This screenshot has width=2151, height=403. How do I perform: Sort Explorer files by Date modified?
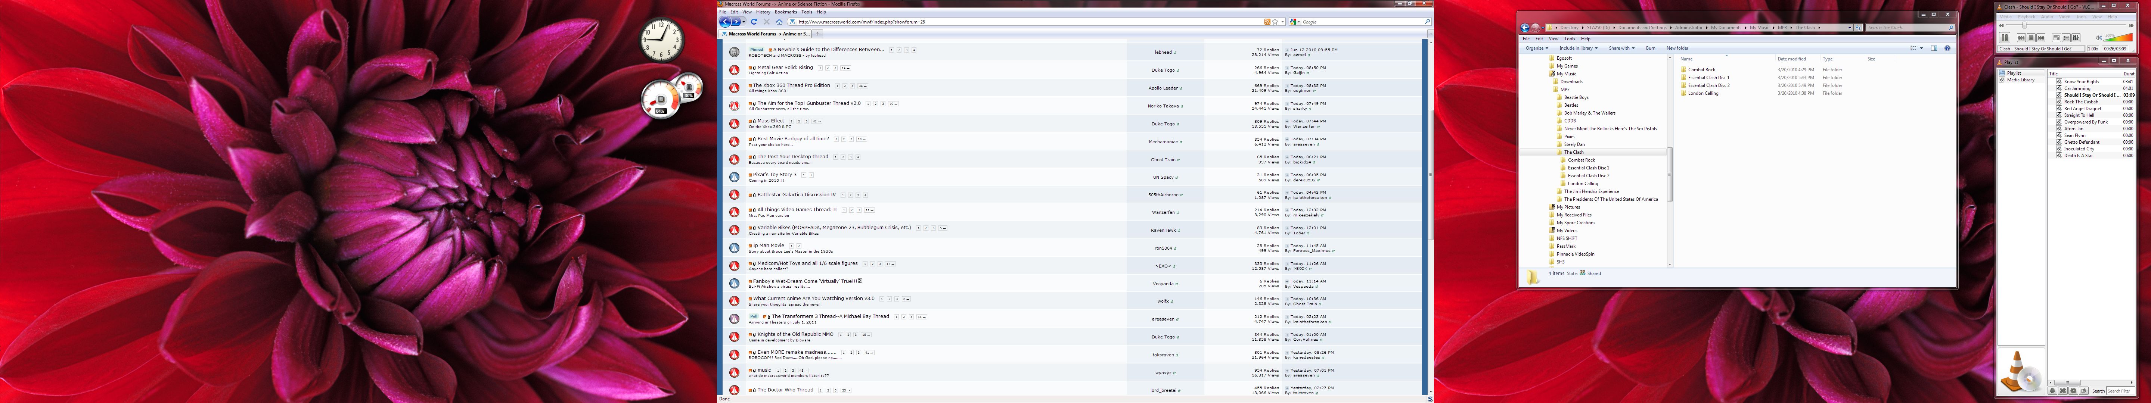pyautogui.click(x=1792, y=59)
